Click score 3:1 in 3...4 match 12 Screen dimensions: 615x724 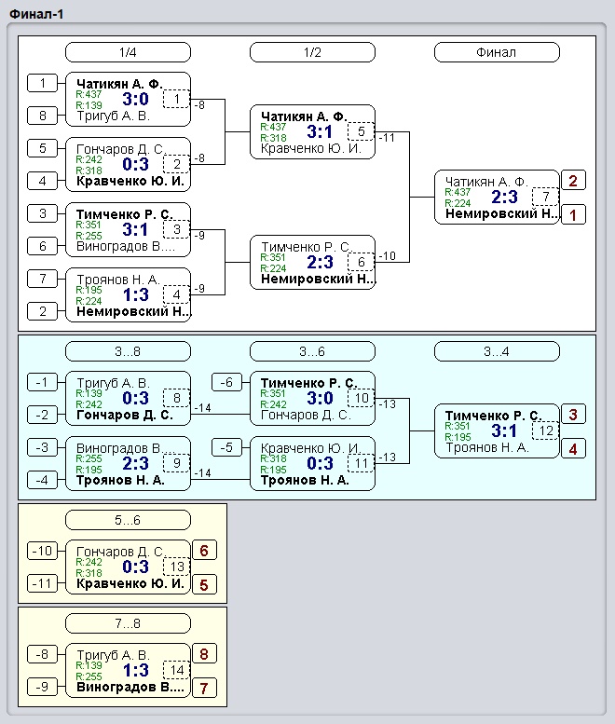[505, 430]
